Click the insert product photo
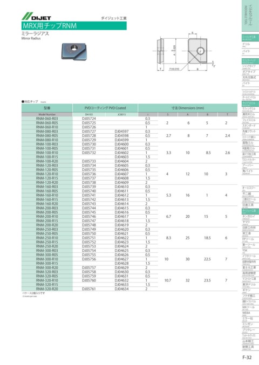The height and width of the screenshot is (365, 259). coord(74,51)
